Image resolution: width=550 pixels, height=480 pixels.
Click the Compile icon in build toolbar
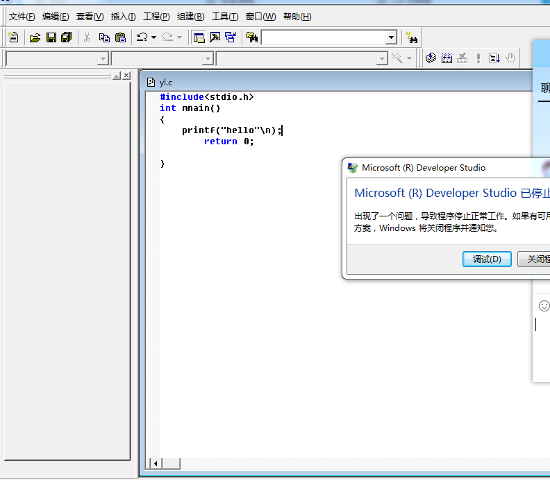point(431,58)
